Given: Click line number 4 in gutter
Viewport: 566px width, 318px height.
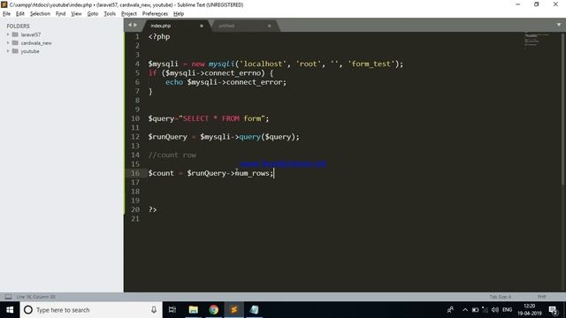Looking at the screenshot, I should (137, 64).
